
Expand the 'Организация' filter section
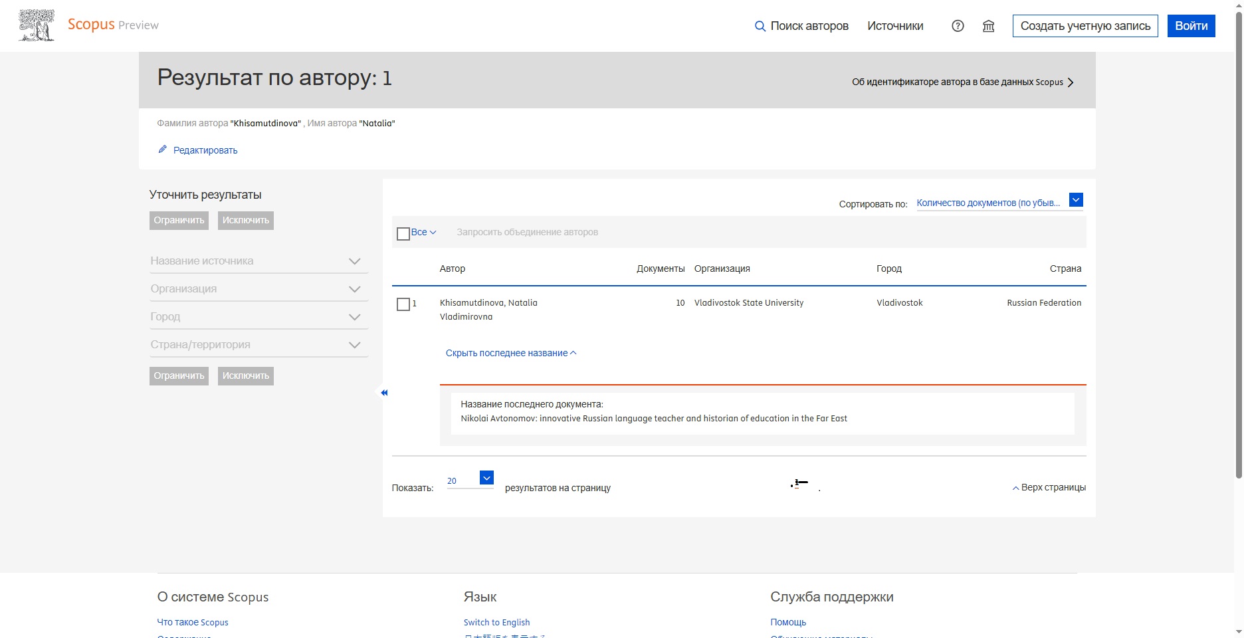354,289
